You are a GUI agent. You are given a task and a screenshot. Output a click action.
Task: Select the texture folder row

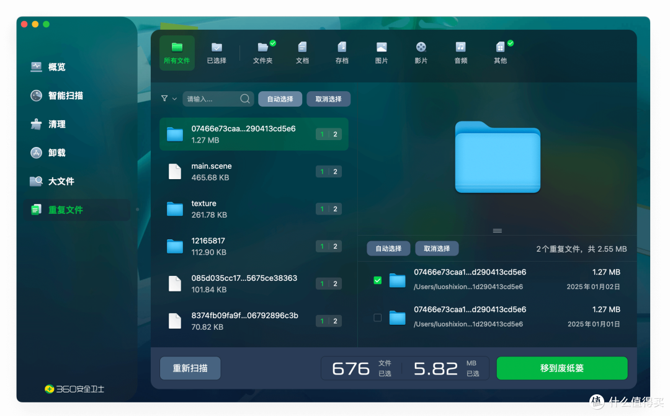point(254,209)
